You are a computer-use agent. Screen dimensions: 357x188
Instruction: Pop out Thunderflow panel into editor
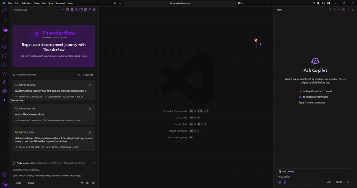[x=81, y=10]
